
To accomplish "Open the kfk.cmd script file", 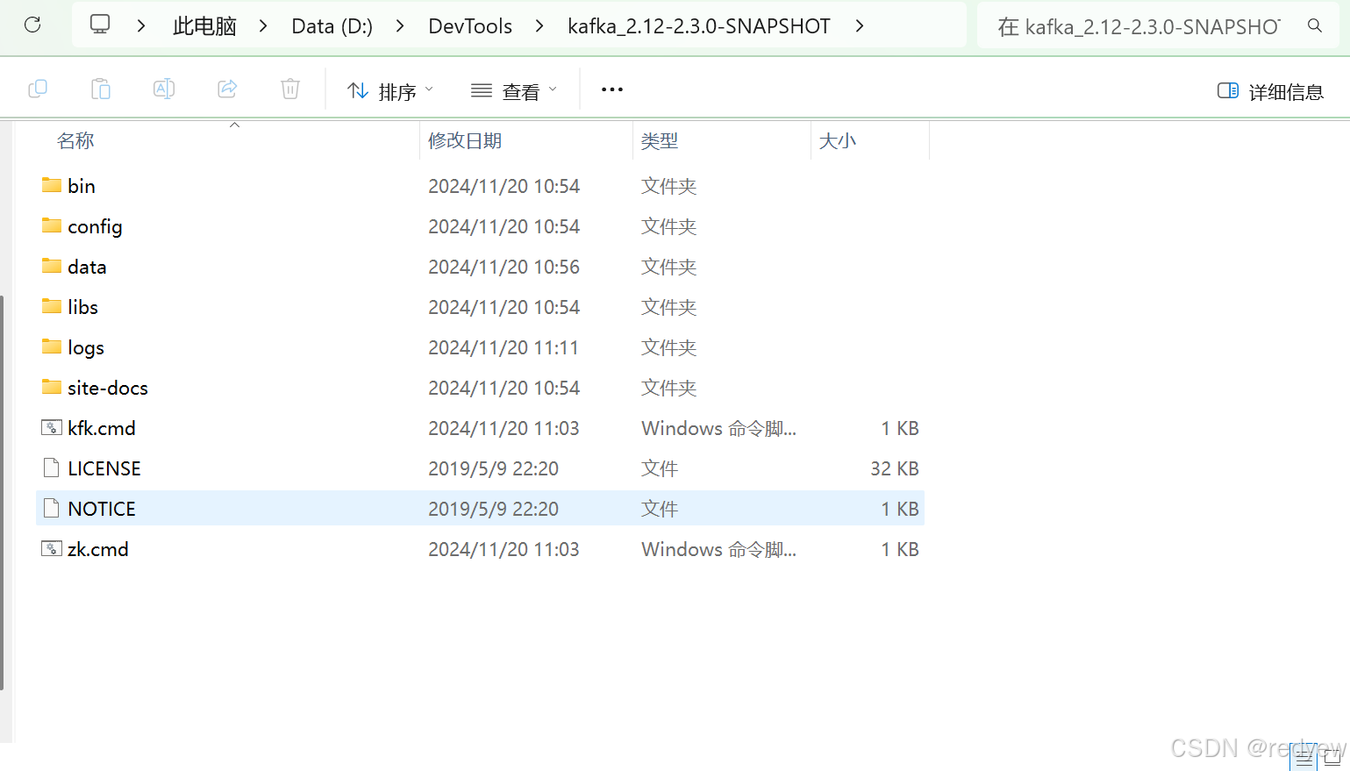I will 102,428.
